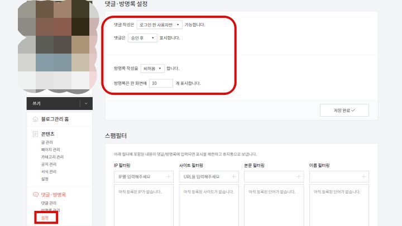Open 블로그관리 홈 menu
This screenshot has height=226, width=402.
[x=55, y=119]
